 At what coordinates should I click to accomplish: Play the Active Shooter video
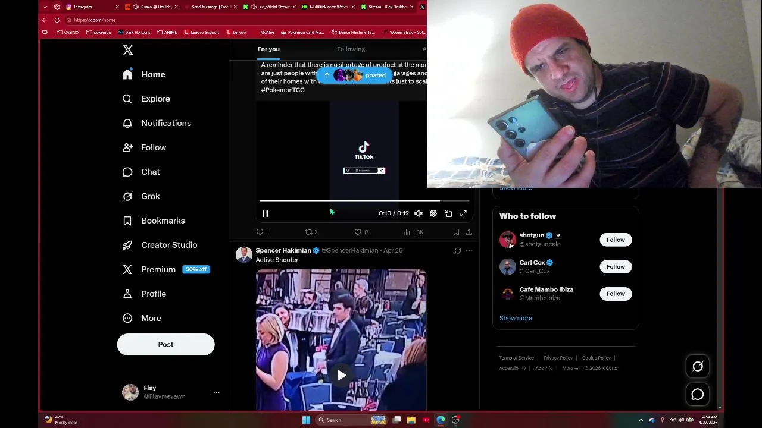pos(342,375)
